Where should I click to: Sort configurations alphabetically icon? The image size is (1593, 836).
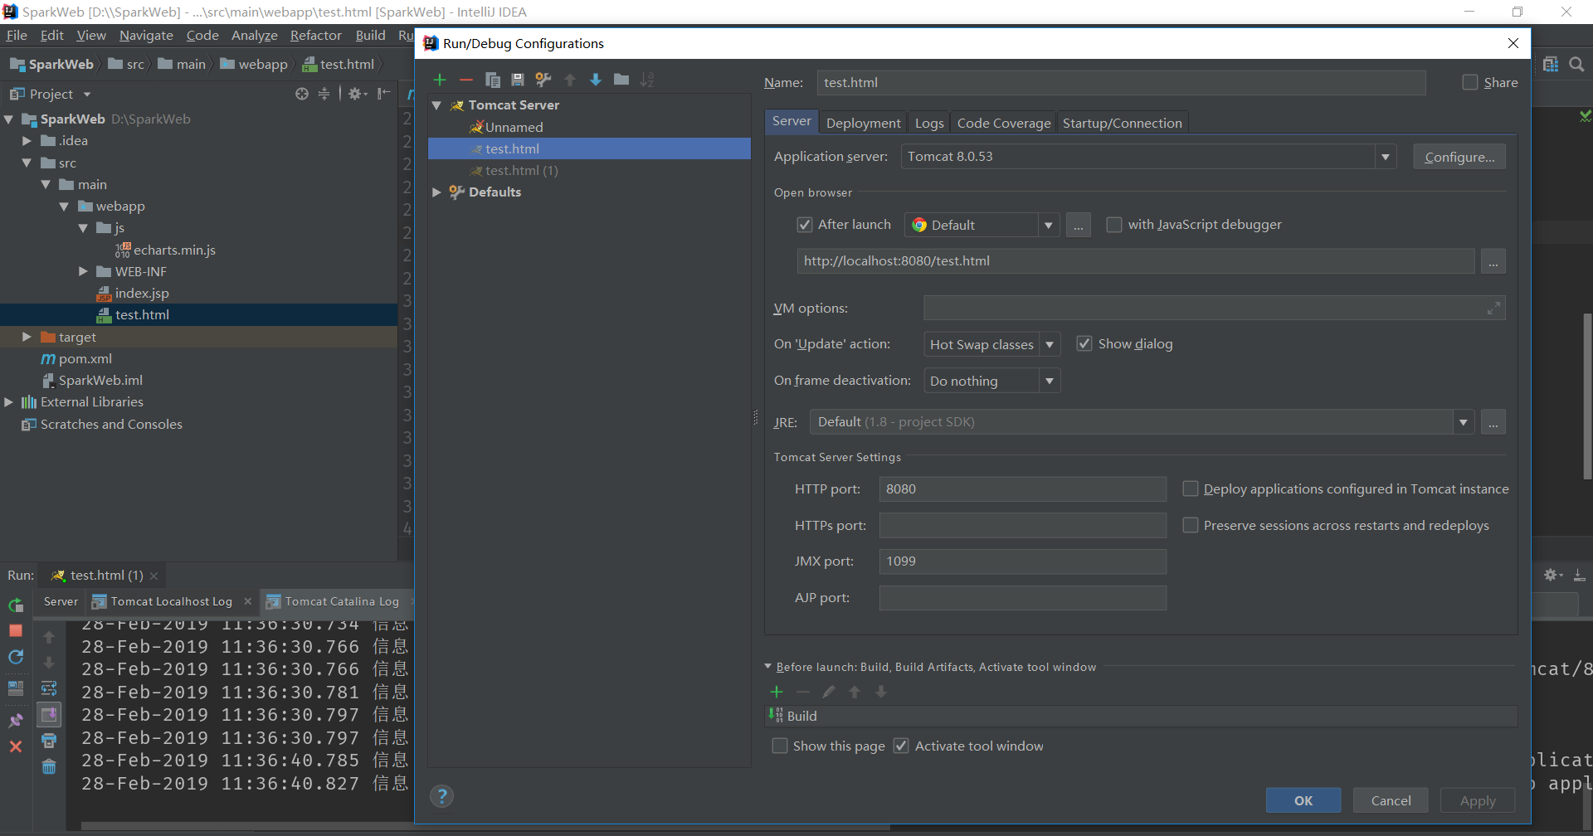[647, 80]
